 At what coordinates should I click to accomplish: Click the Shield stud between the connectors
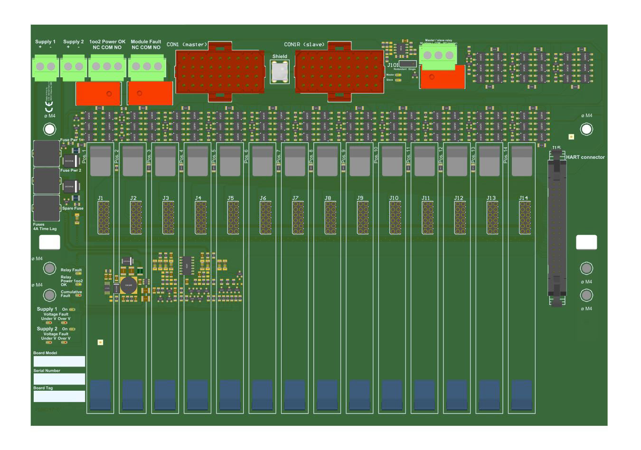click(280, 72)
